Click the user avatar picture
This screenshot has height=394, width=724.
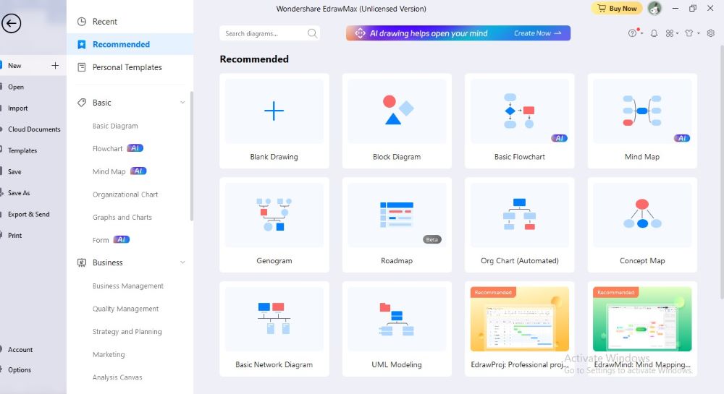point(654,8)
